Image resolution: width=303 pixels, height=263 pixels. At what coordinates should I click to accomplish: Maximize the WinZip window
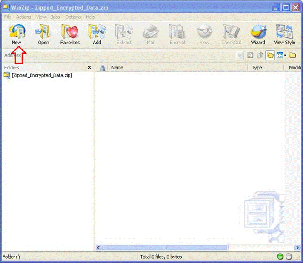coord(286,8)
